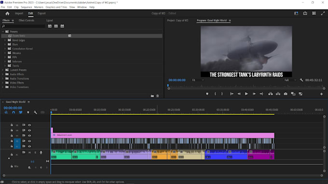Image resolution: width=328 pixels, height=184 pixels.
Task: Open the Workspaces menu icon at top right
Action: tap(296, 13)
